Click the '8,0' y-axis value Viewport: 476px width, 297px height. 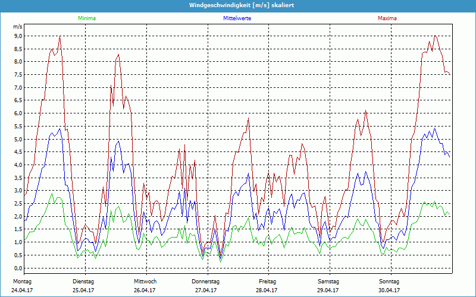18,62
